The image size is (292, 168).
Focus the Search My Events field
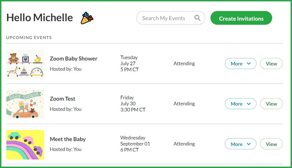pos(171,18)
